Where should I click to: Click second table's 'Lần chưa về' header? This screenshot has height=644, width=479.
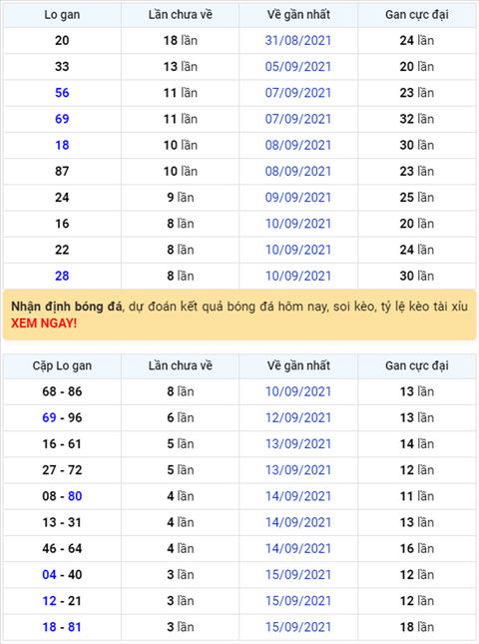pyautogui.click(x=181, y=366)
